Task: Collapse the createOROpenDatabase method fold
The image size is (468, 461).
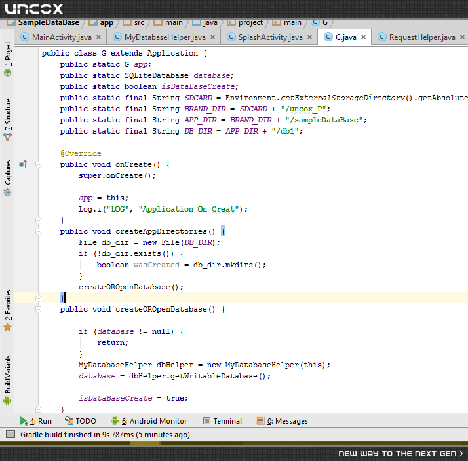Action: [x=38, y=309]
